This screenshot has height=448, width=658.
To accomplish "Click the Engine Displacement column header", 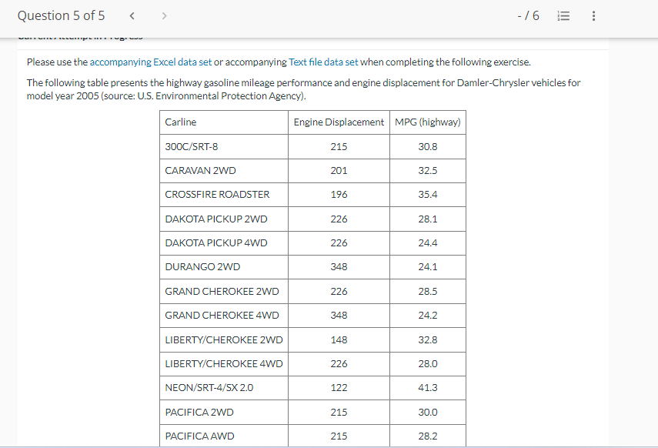I will tap(339, 122).
